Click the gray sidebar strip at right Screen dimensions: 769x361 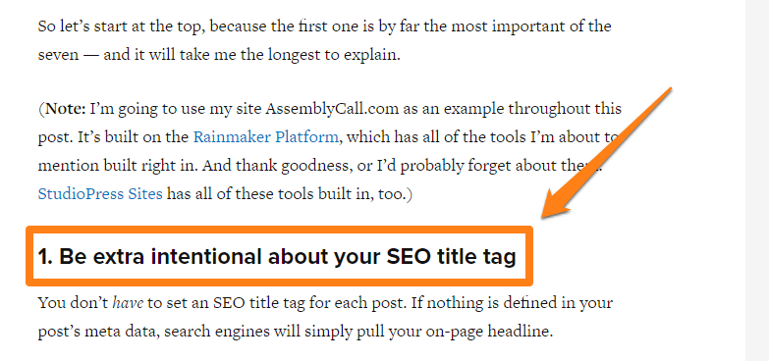click(757, 180)
